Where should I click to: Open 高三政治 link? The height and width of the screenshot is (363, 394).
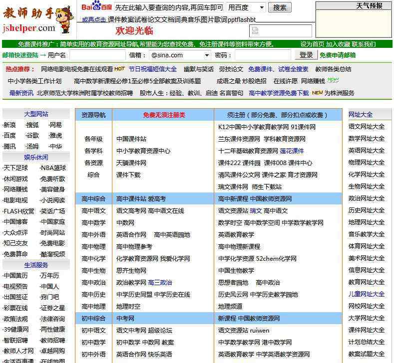(160, 283)
